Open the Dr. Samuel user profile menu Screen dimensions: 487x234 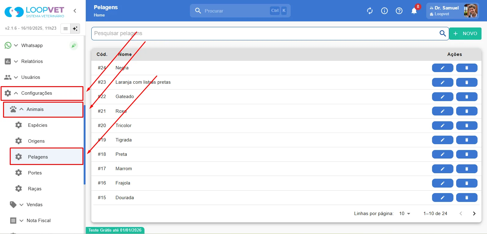452,11
